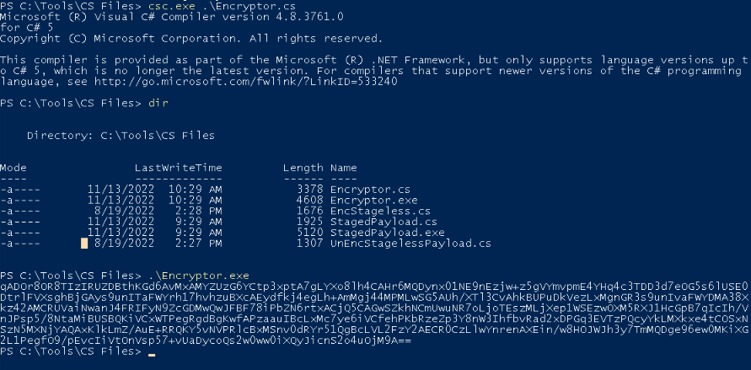The image size is (751, 370).
Task: Click the EncStageless.cs entry in directory listing
Action: point(380,211)
